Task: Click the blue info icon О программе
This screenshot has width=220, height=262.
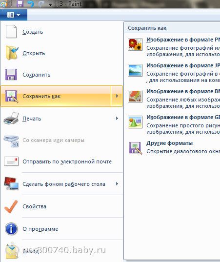Action: [11, 229]
